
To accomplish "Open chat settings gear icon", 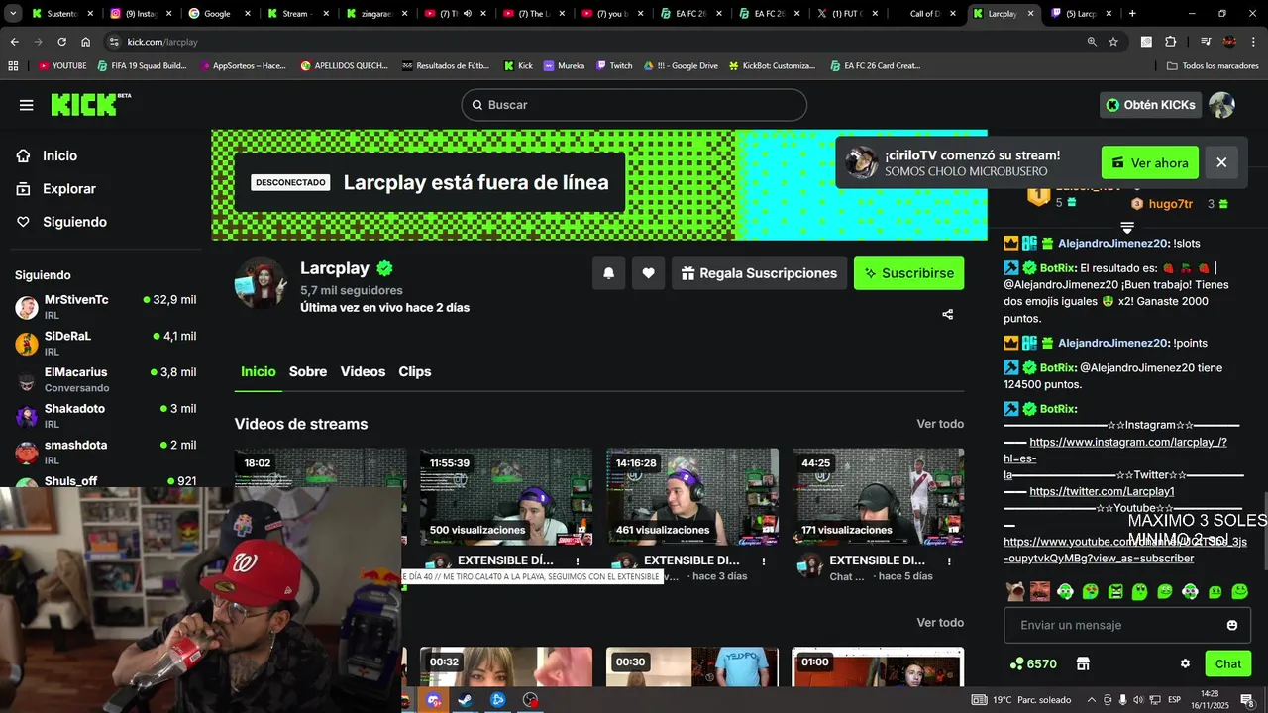I will coord(1185,663).
